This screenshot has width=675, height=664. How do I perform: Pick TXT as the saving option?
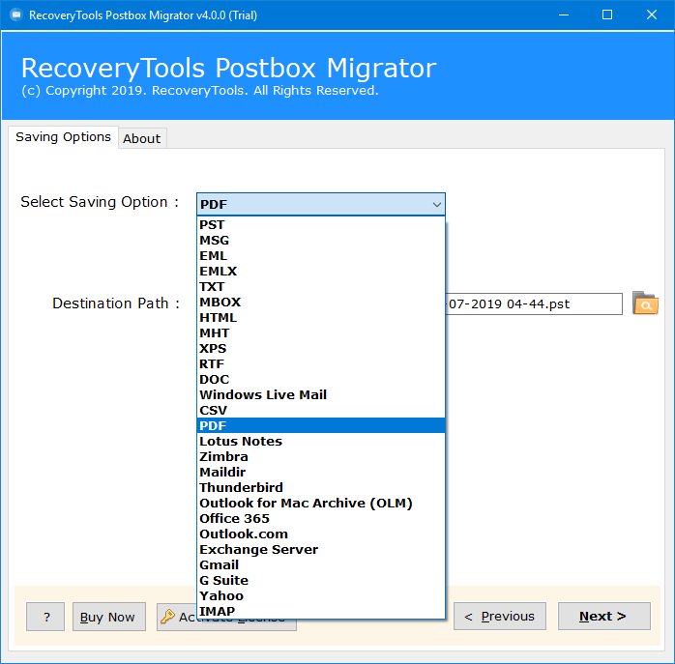tap(321, 287)
